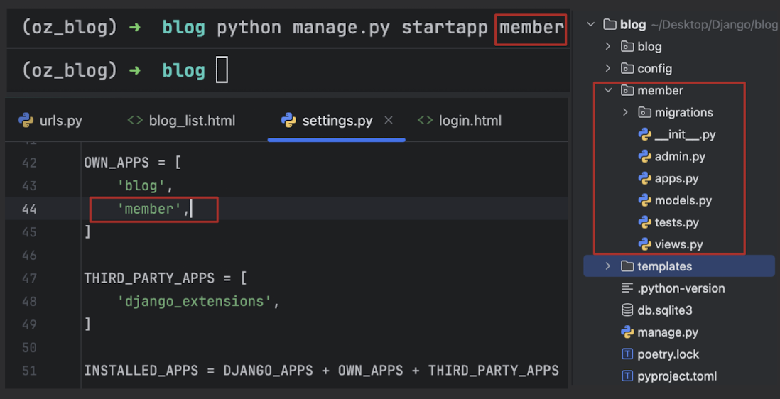Close the settings.py tab
Screen dimensions: 780x399
(389, 121)
